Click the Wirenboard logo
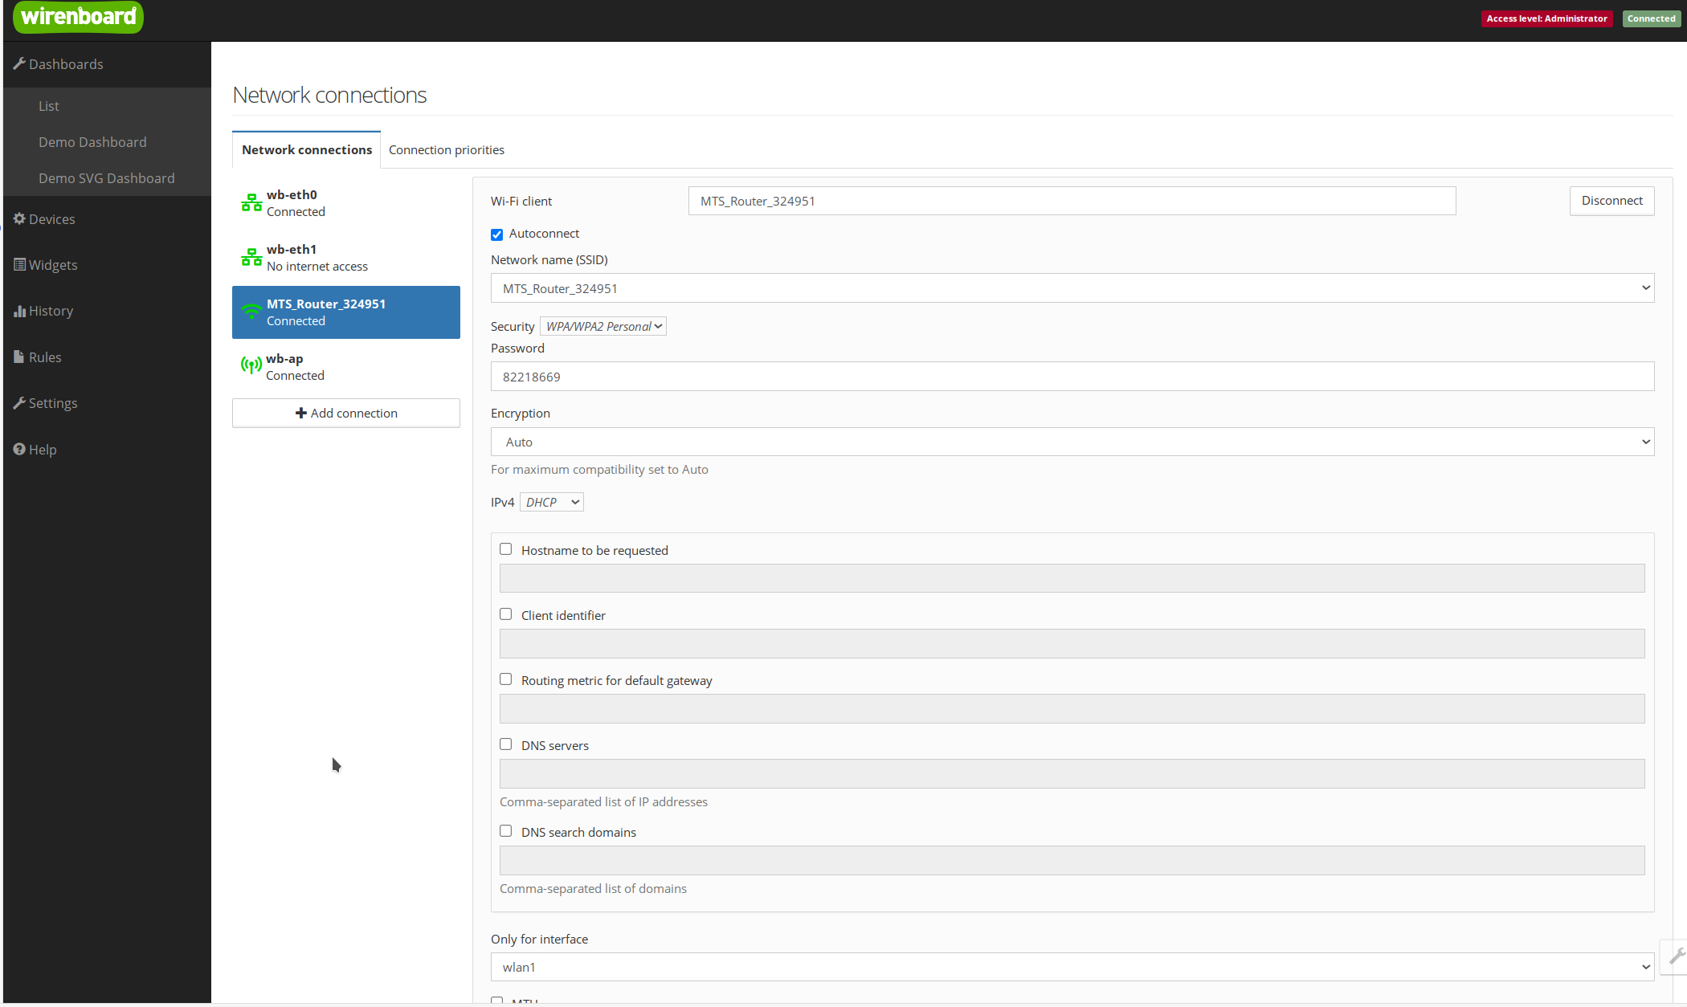Image resolution: width=1687 pixels, height=1007 pixels. pos(78,17)
